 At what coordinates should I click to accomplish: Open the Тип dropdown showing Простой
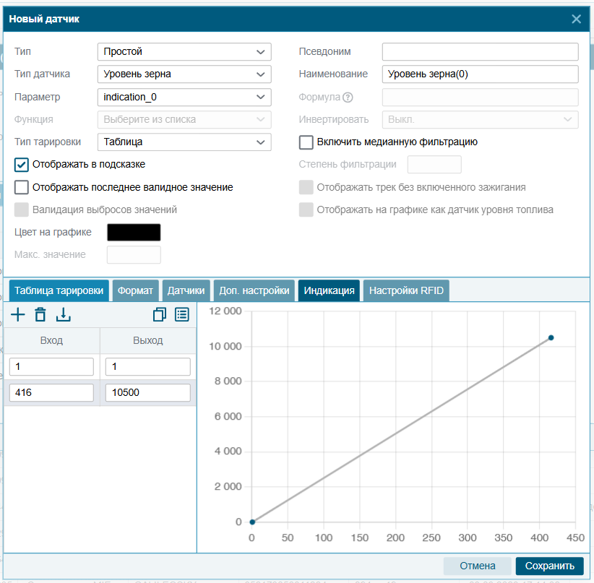184,52
